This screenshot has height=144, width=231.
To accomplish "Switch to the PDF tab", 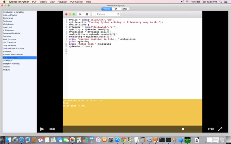I will pos(116,9).
